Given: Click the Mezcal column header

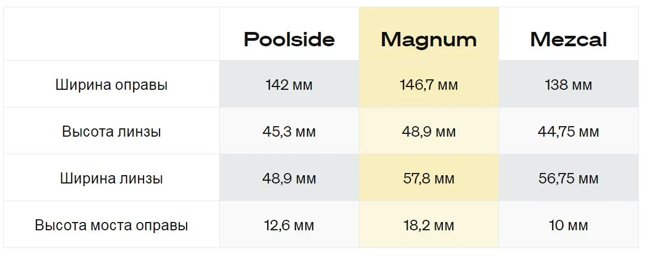Looking at the screenshot, I should (568, 40).
